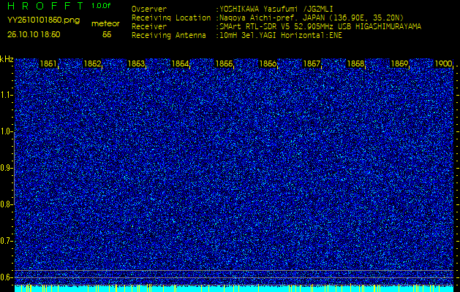Screen dimensions: 460x292
Task: Click the 1852 time marker
Action: (x=92, y=64)
